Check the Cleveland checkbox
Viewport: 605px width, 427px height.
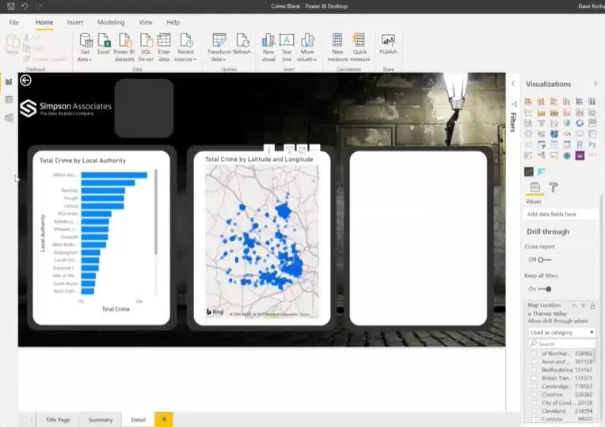[x=534, y=411]
